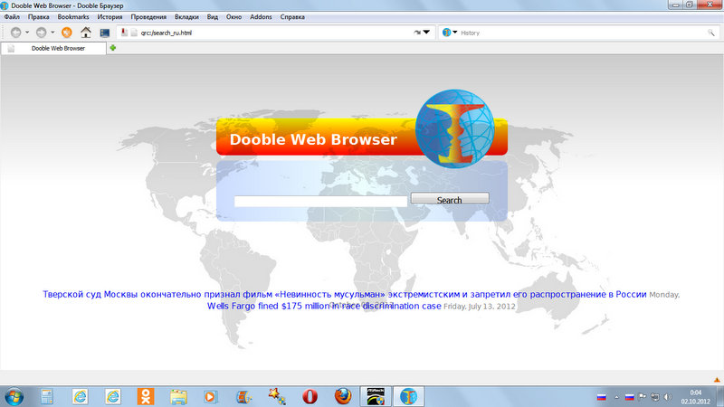The image size is (724, 407).
Task: Open the Wells Fargo fined $175 million link
Action: 324,306
